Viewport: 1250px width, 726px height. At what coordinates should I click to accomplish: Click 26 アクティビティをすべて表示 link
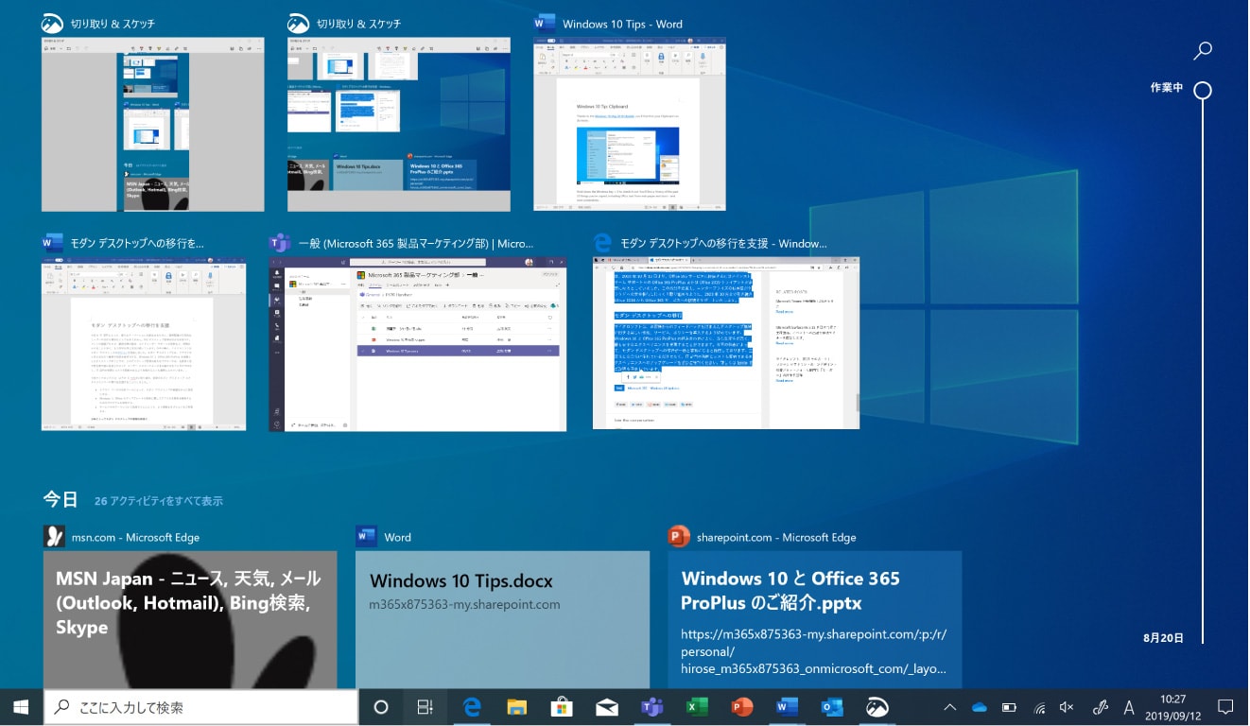pos(159,501)
